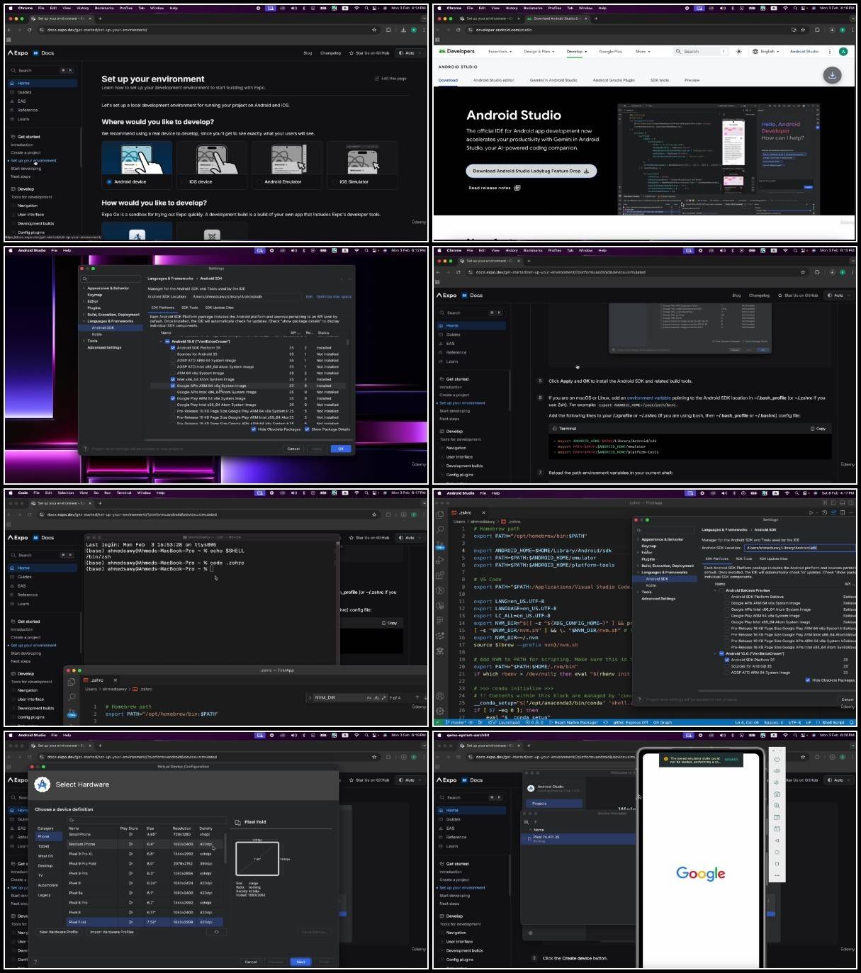Open Search icon in VS Code activity bar beside .zshrc editor
The width and height of the screenshot is (861, 973).
point(440,529)
